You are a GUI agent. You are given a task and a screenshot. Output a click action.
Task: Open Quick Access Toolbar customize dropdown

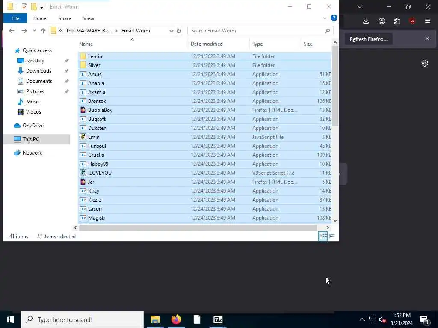[41, 7]
